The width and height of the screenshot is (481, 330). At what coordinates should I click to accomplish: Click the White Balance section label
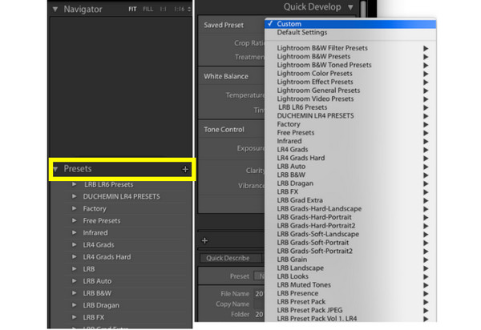(226, 76)
